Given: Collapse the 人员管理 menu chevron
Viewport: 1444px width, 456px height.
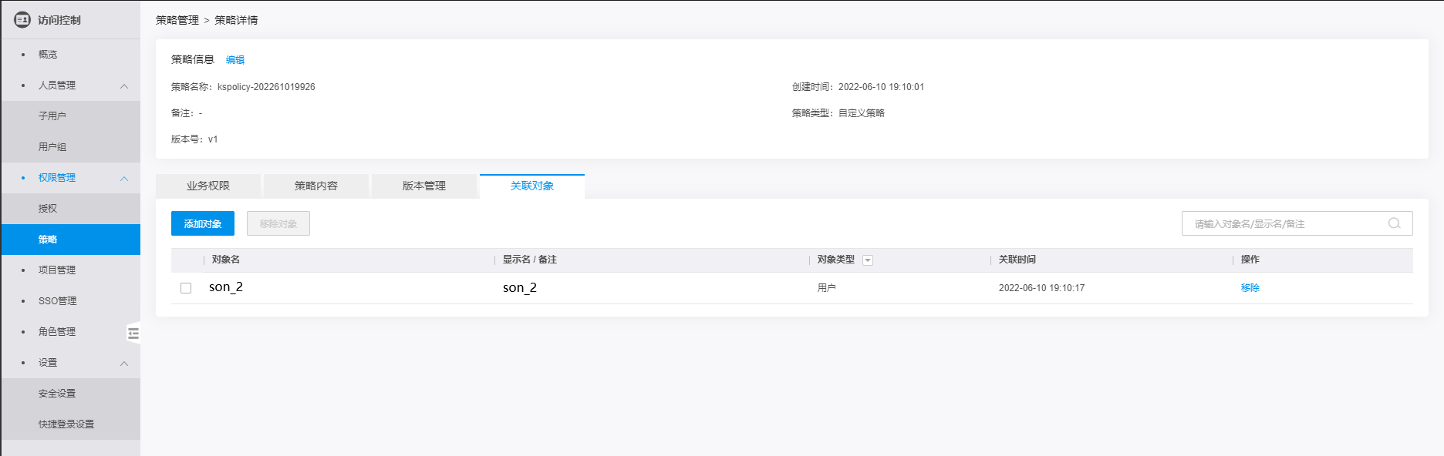Looking at the screenshot, I should click(124, 85).
